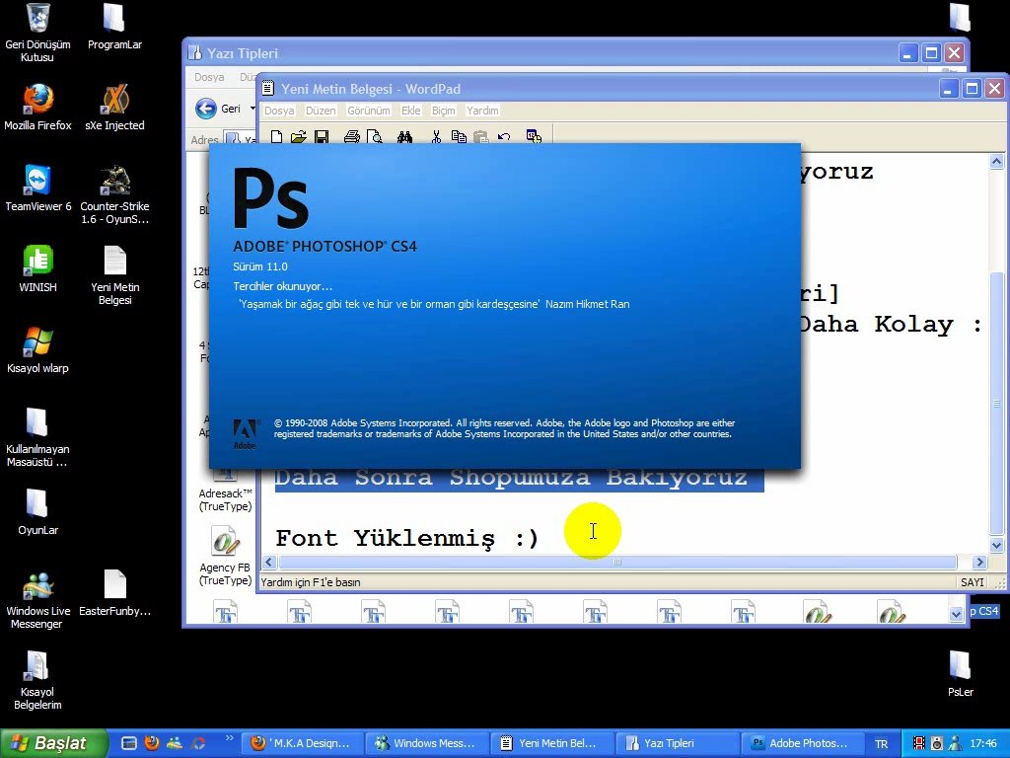The height and width of the screenshot is (758, 1010).
Task: Select the sXe Injected desktop shortcut
Action: point(114,107)
